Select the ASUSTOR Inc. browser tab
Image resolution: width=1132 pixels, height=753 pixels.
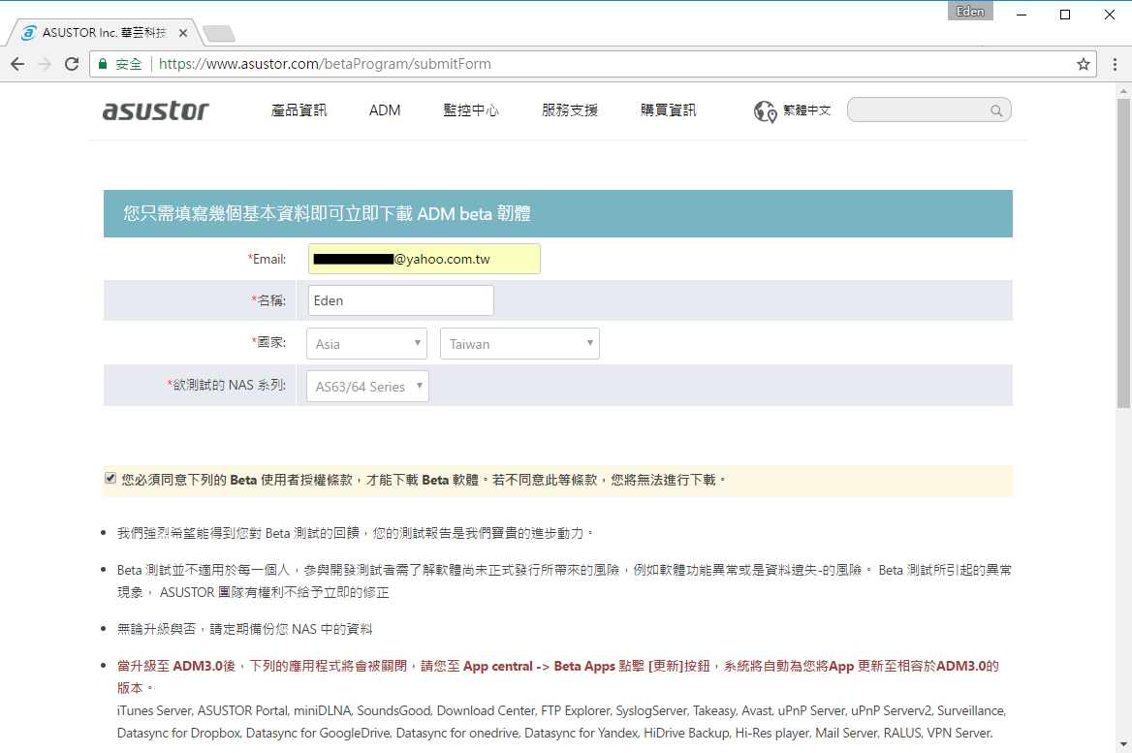(104, 33)
